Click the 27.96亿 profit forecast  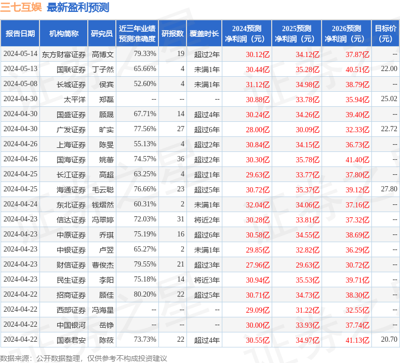[258, 265]
